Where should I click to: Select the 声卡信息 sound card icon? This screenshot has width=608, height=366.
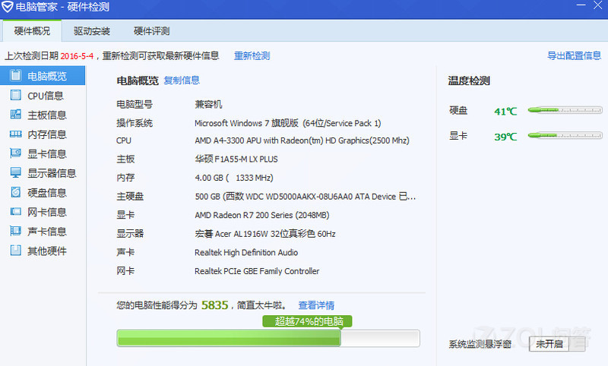coord(15,231)
